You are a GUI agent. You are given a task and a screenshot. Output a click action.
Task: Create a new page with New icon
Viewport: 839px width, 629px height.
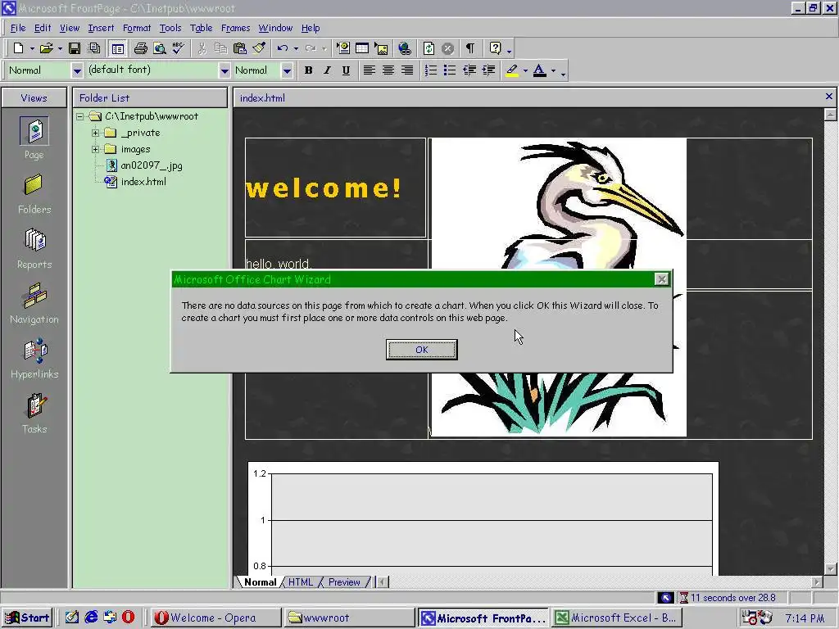point(18,48)
